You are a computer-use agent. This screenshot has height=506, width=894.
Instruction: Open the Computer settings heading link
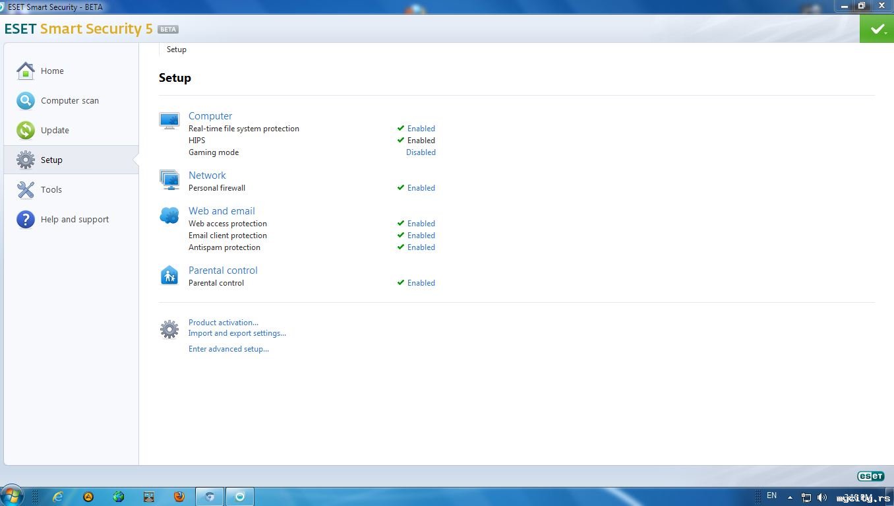(x=210, y=116)
